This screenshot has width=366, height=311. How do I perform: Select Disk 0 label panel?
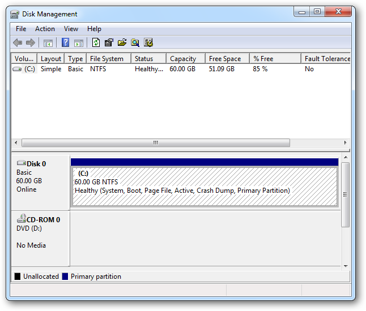pyautogui.click(x=40, y=183)
